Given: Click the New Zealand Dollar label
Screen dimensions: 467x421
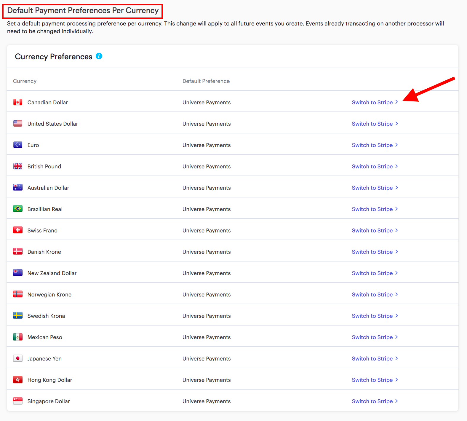Looking at the screenshot, I should click(x=52, y=273).
